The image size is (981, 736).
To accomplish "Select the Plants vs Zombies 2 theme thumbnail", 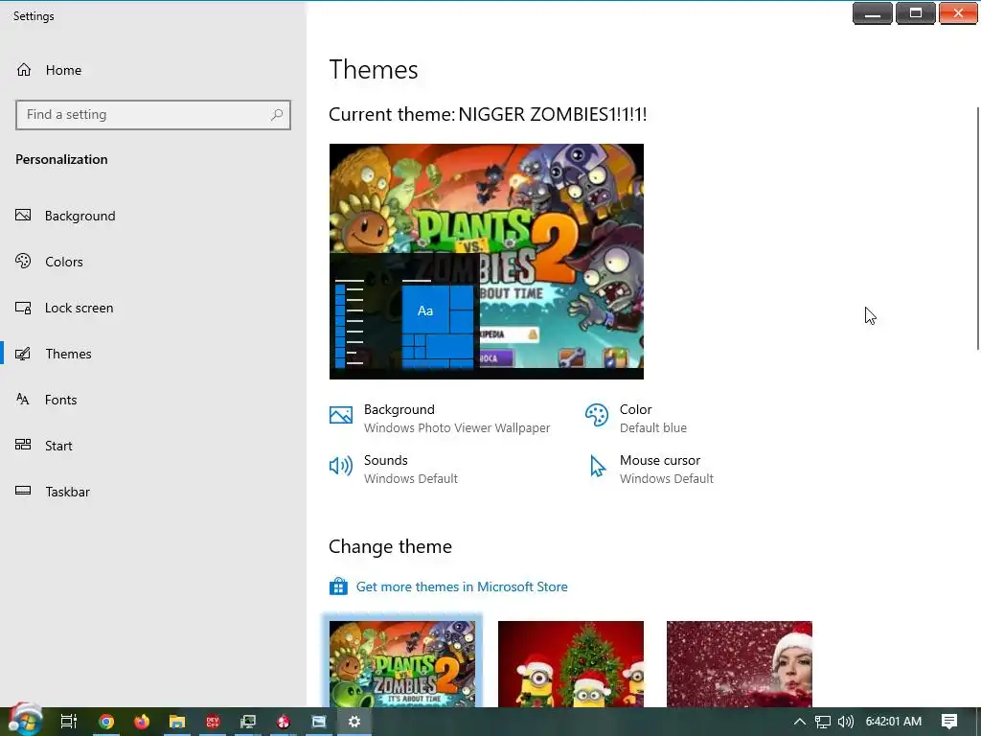I will pos(402,664).
